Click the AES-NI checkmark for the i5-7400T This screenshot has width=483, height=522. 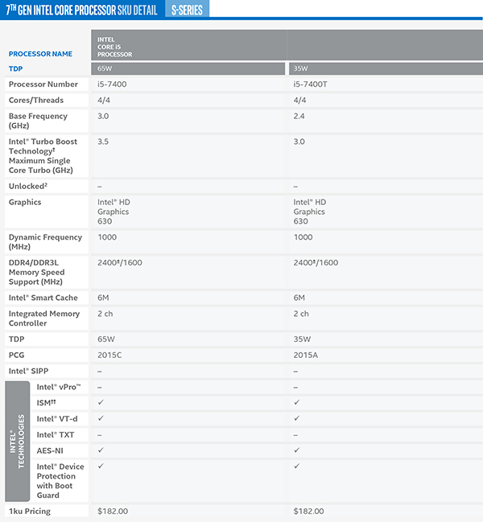[296, 450]
